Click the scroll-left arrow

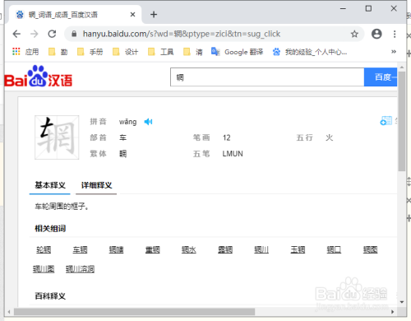(x=9, y=312)
